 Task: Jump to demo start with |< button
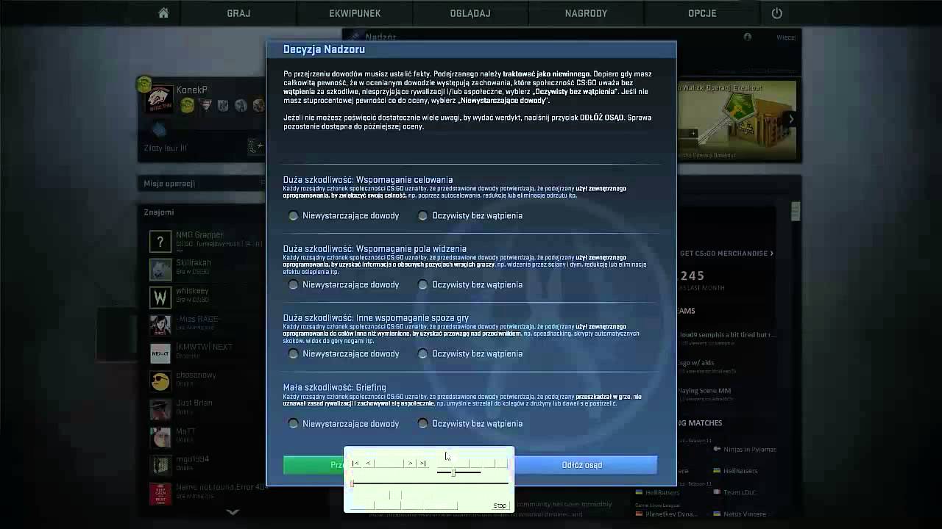356,463
